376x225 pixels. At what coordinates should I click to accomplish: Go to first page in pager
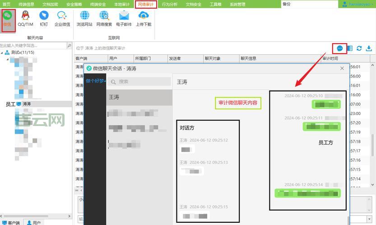tap(76, 190)
